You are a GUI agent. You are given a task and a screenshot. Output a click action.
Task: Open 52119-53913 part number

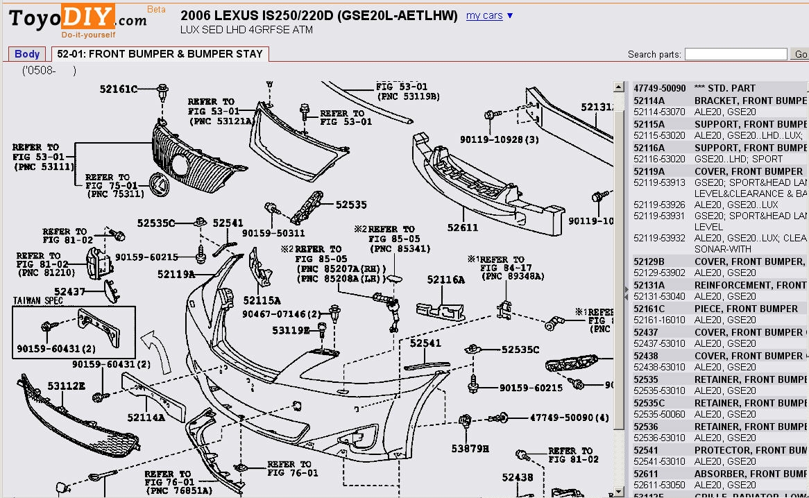tap(659, 182)
